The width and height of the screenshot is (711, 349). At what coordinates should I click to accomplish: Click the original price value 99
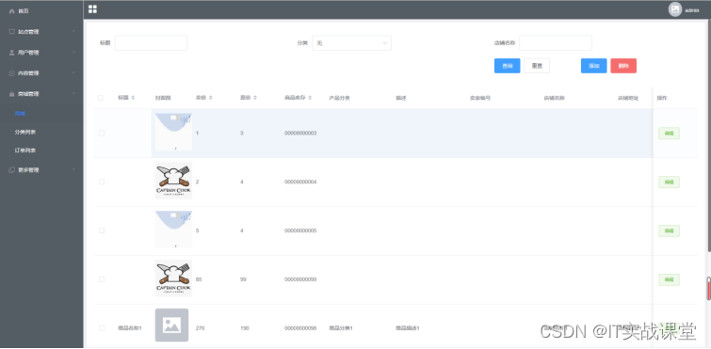(243, 279)
